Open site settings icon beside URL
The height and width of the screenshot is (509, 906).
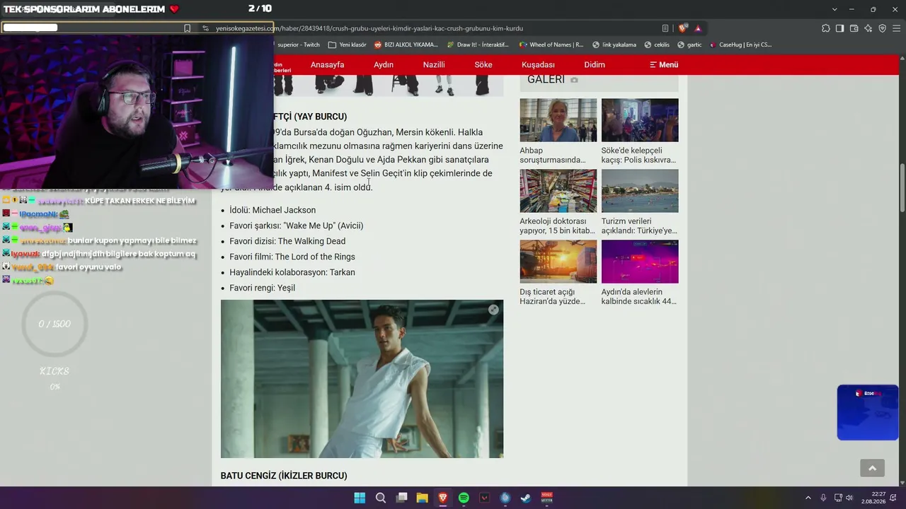tap(205, 28)
